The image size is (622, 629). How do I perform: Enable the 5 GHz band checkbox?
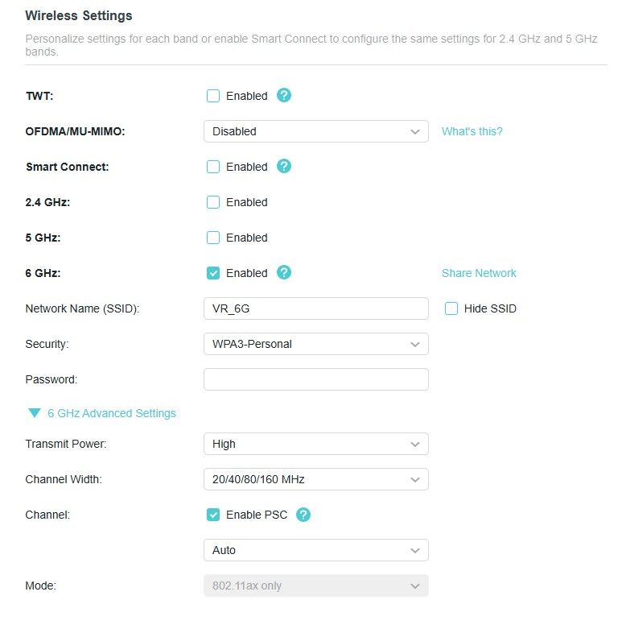click(213, 238)
